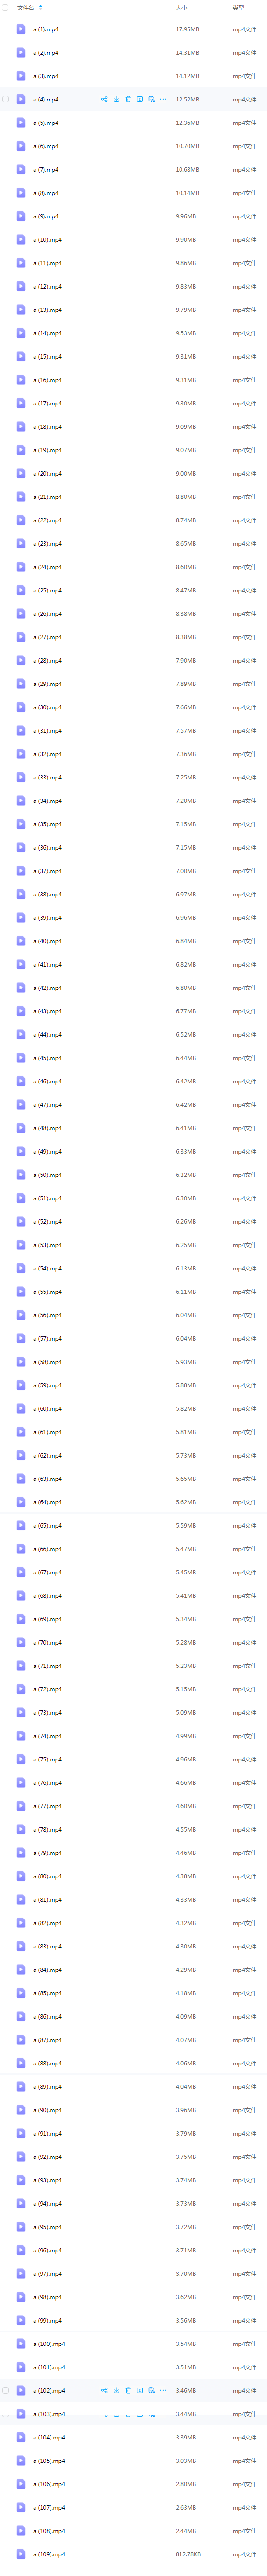This screenshot has width=267, height=2576.
Task: Tick the checkbox for a (4).mp4
Action: coord(6,99)
